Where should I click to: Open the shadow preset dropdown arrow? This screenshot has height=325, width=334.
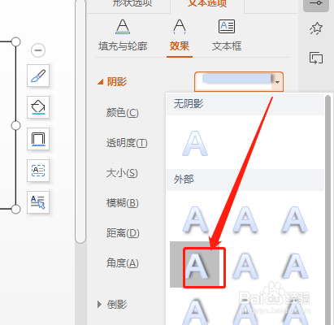pos(277,82)
